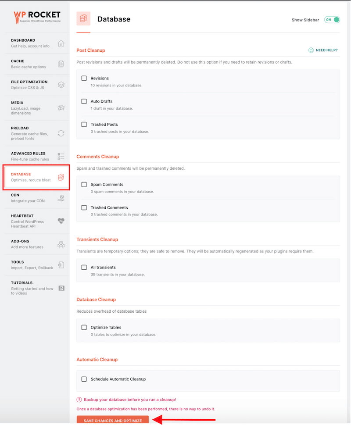Click Save Changes and Optimize
Viewport: 351px width, 425px height.
tap(112, 420)
